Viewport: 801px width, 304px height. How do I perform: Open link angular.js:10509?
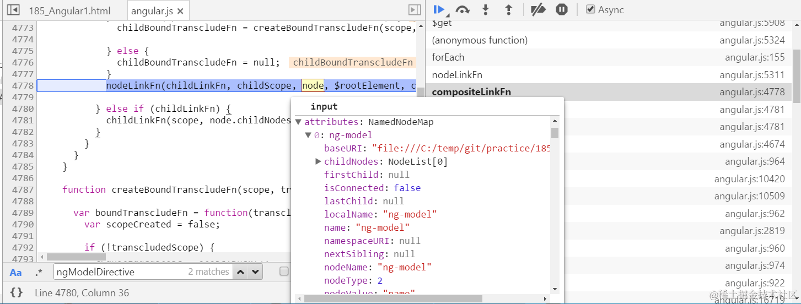(750, 196)
